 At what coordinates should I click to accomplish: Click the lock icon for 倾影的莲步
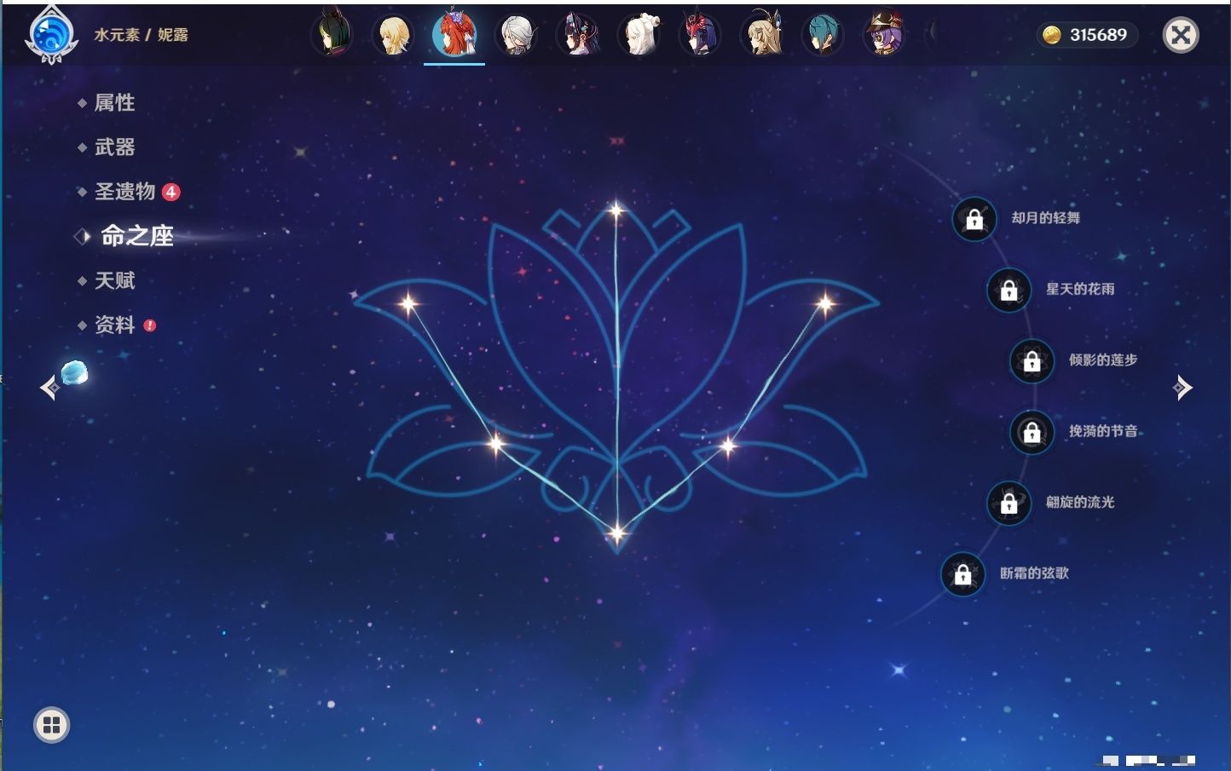pos(1032,361)
